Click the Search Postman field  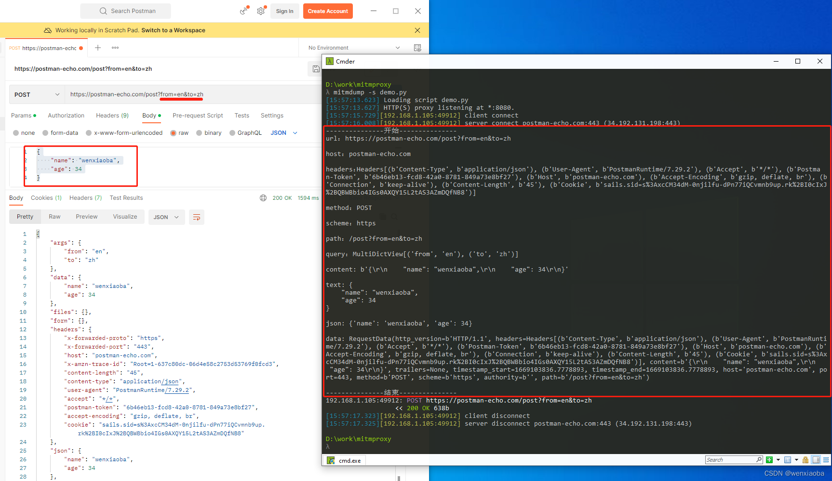pyautogui.click(x=126, y=11)
